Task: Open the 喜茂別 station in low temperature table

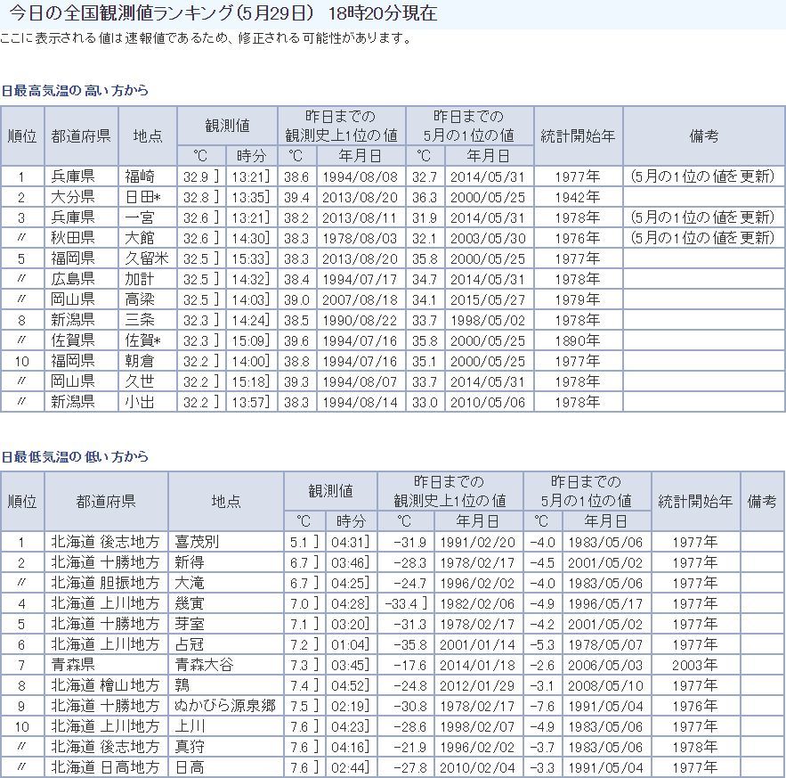Action: click(197, 541)
